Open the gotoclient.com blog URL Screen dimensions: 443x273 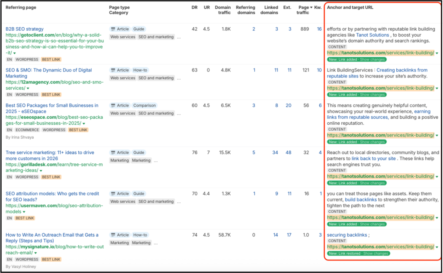[x=55, y=44]
